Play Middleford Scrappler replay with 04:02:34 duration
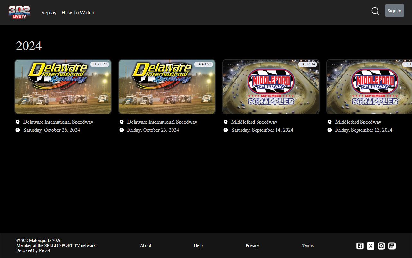412x258 pixels. [x=271, y=87]
